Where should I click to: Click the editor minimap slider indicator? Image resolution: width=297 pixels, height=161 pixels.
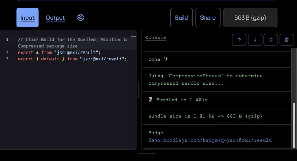click(x=133, y=36)
